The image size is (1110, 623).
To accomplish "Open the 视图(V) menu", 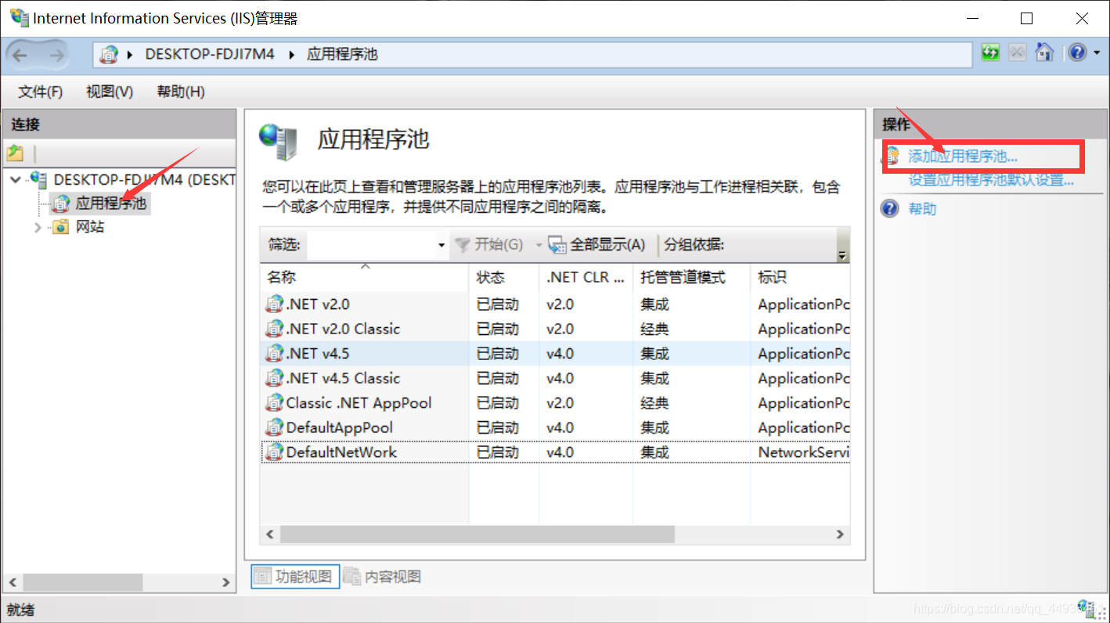I will [x=110, y=92].
